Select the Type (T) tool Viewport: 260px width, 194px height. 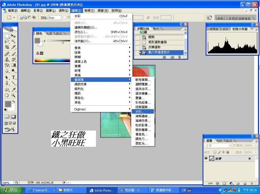(x=14, y=77)
